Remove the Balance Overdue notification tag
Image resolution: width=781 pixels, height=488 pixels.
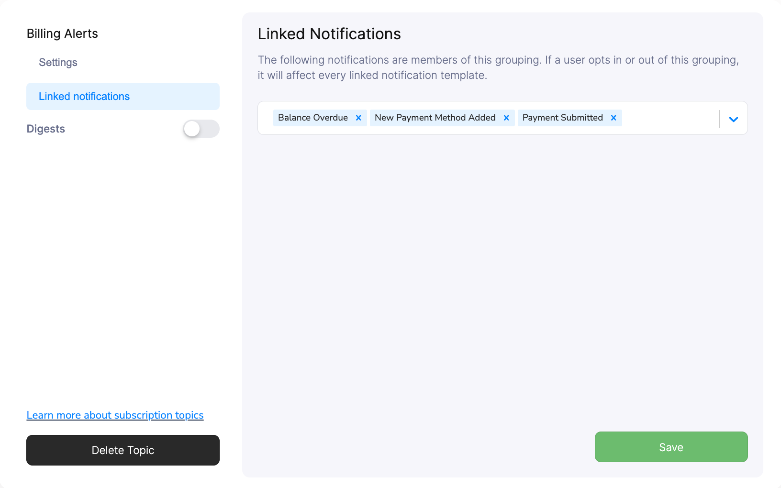pyautogui.click(x=358, y=118)
